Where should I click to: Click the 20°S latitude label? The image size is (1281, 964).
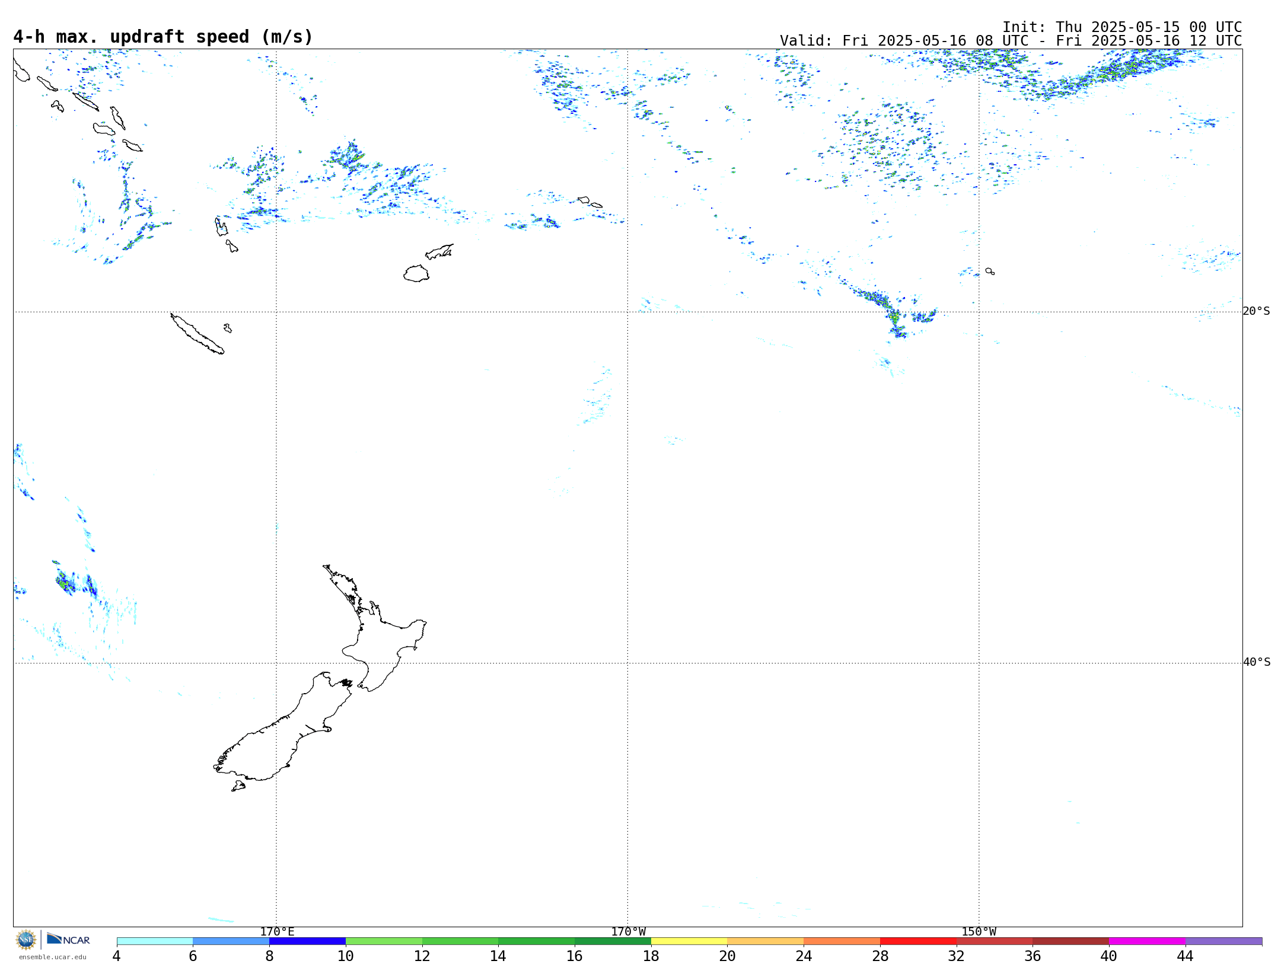tap(1256, 311)
